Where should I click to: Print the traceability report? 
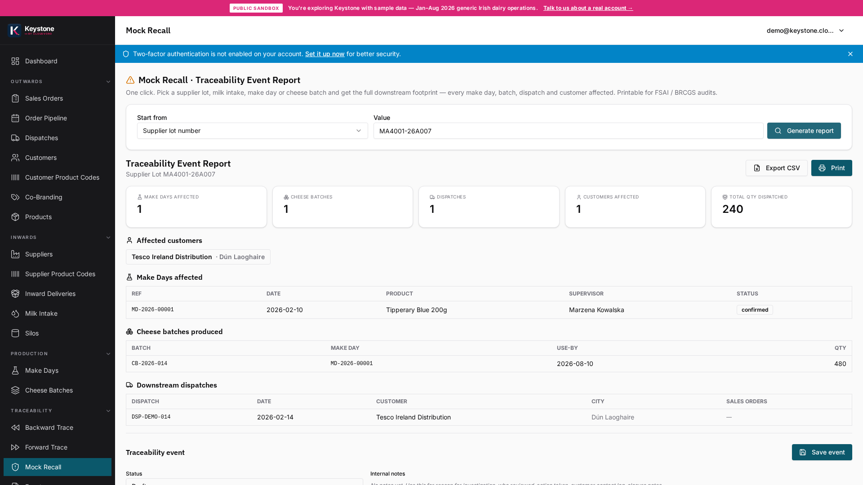pos(832,168)
